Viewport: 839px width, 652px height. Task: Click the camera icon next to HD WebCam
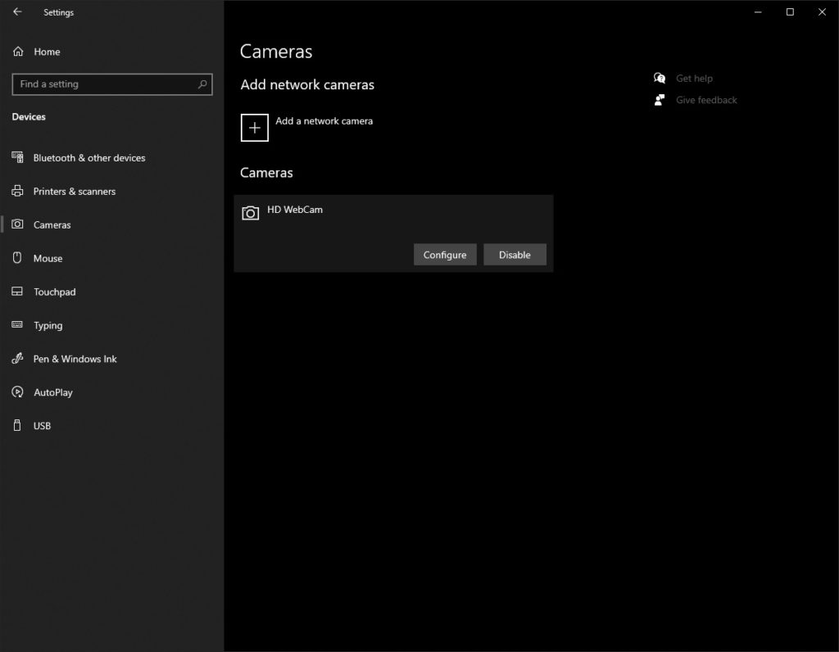pos(250,212)
